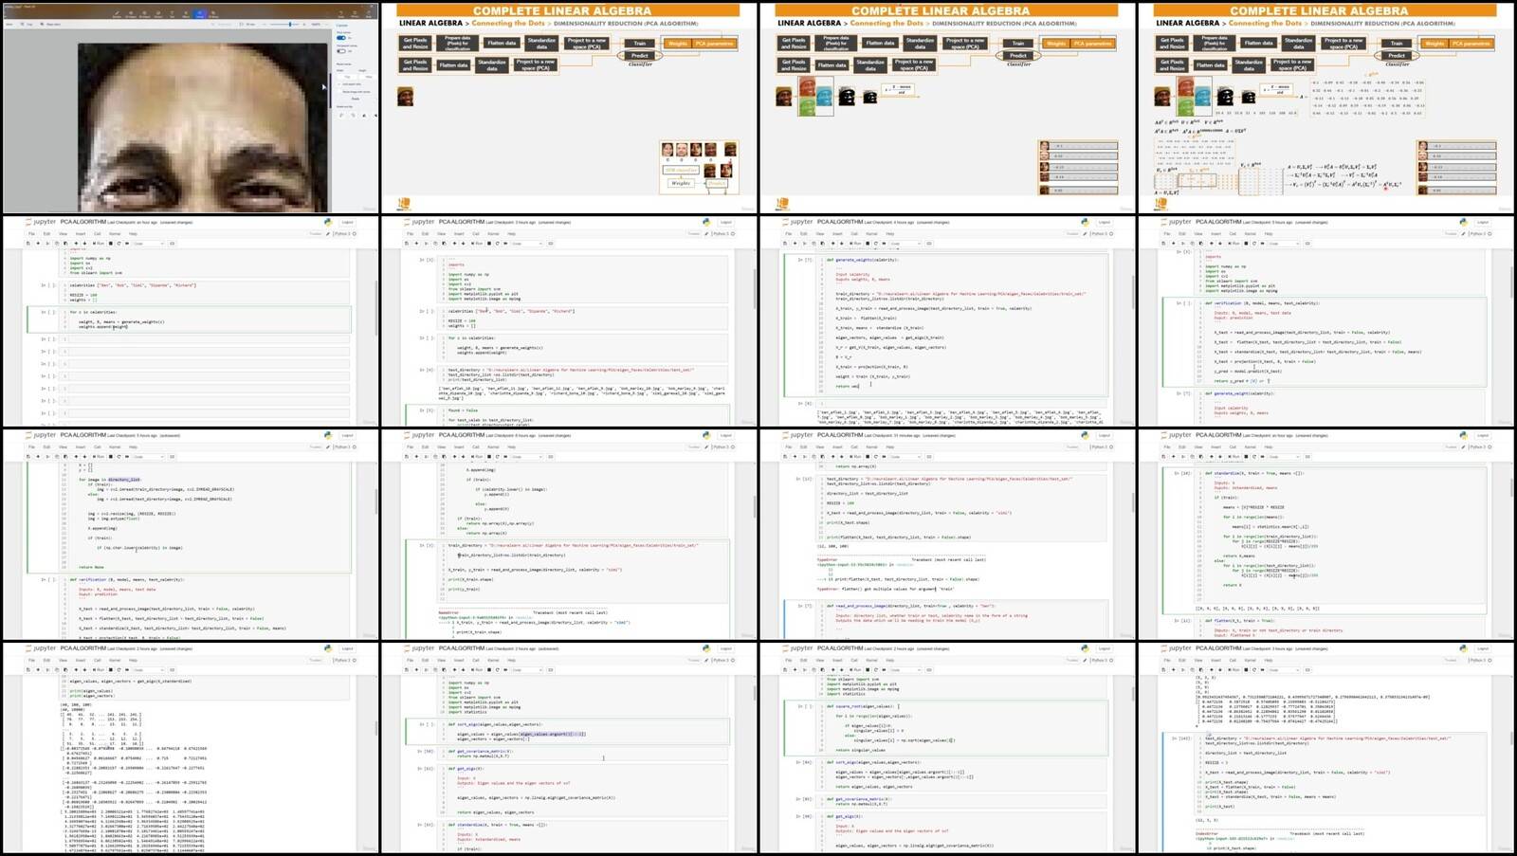1517x856 pixels.
Task: Click PCA ALGORITHM title in the TypeError notebook
Action: (x=840, y=435)
